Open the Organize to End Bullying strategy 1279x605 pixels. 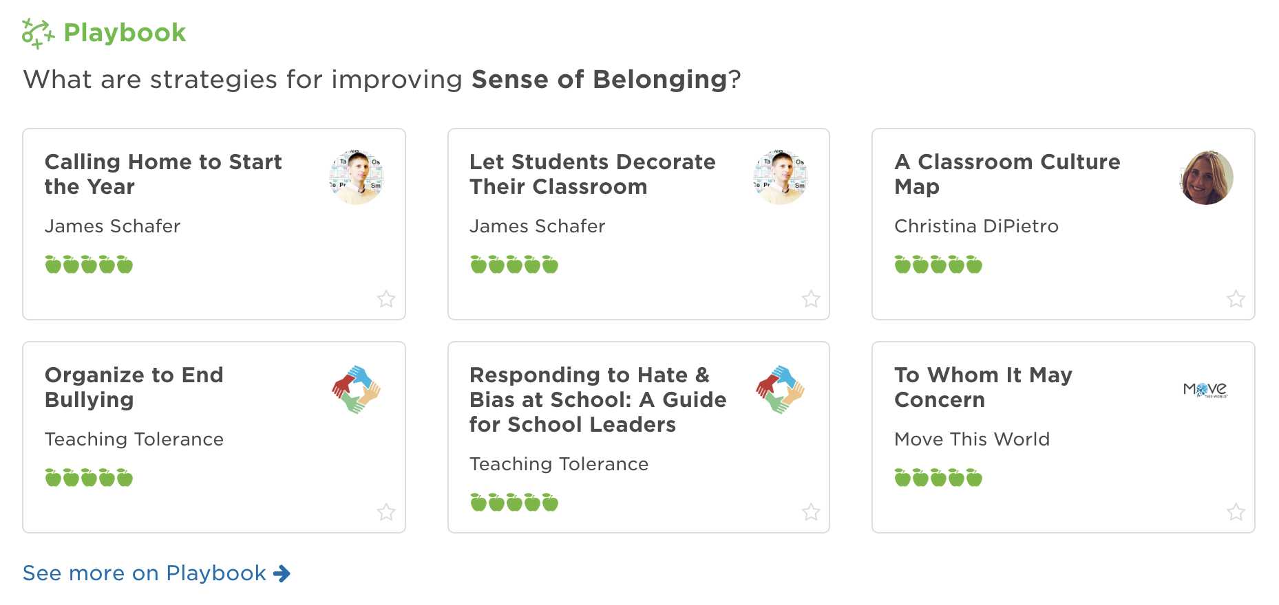click(134, 387)
